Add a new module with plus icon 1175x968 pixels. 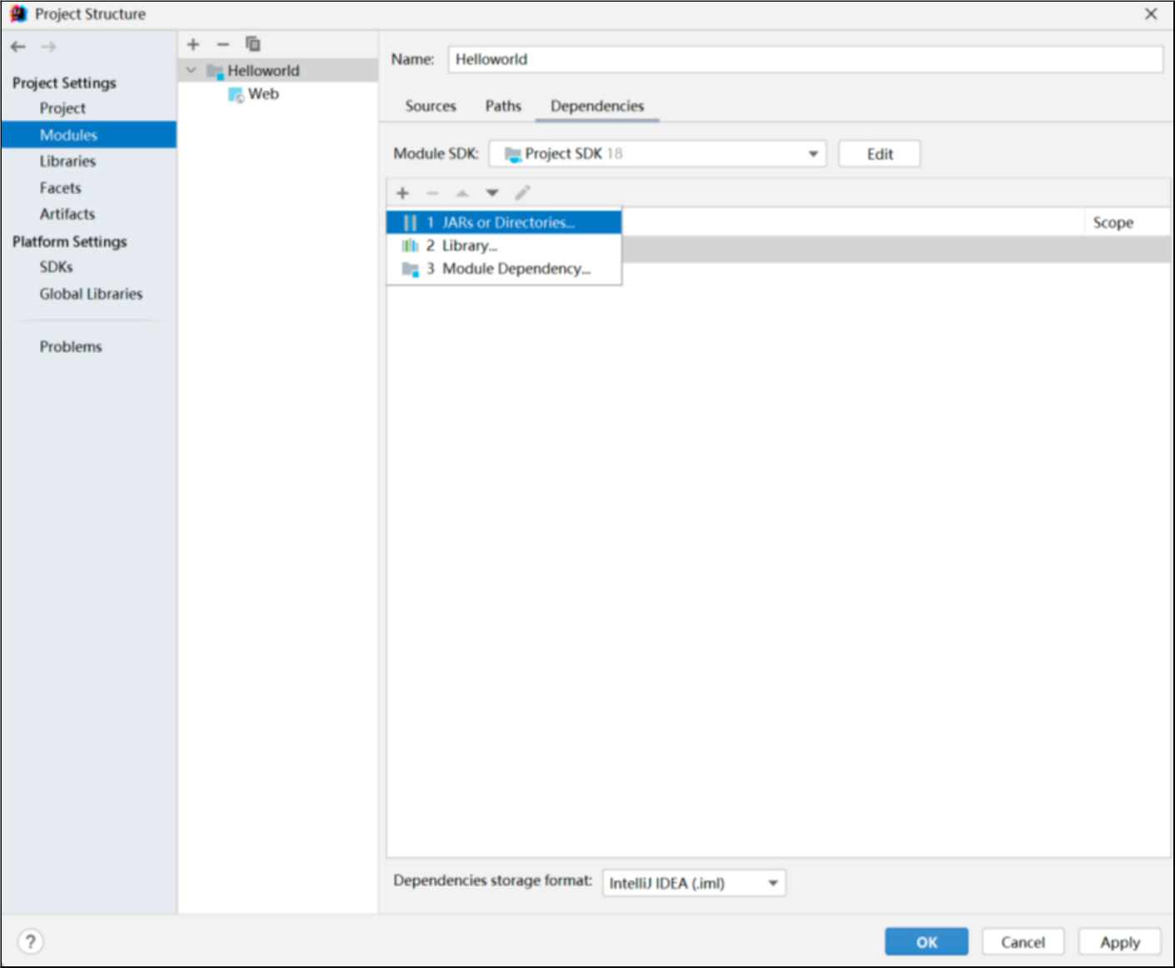193,44
